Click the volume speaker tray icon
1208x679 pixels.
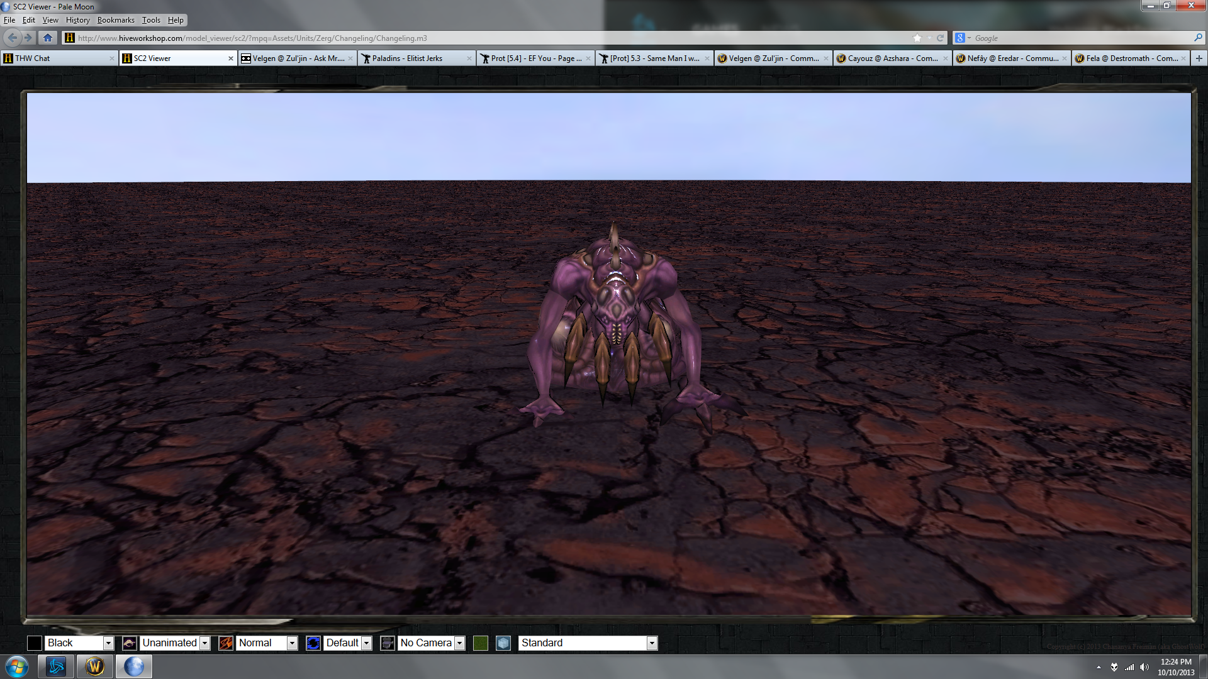tap(1144, 667)
